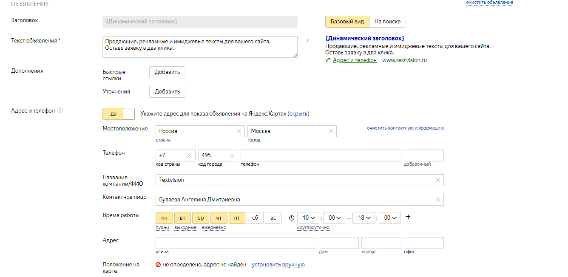Add another working hours range with plus
The width and height of the screenshot is (568, 277).
click(408, 217)
